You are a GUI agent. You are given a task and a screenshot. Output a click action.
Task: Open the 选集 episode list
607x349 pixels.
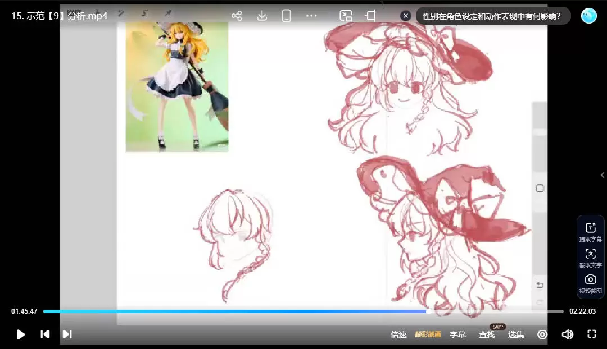pos(516,334)
